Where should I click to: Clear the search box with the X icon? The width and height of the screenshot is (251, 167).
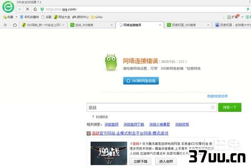(213, 107)
